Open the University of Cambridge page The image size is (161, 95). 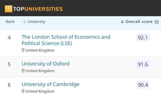(x=50, y=84)
